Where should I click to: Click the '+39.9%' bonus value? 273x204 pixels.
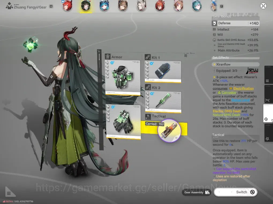[x=253, y=45]
